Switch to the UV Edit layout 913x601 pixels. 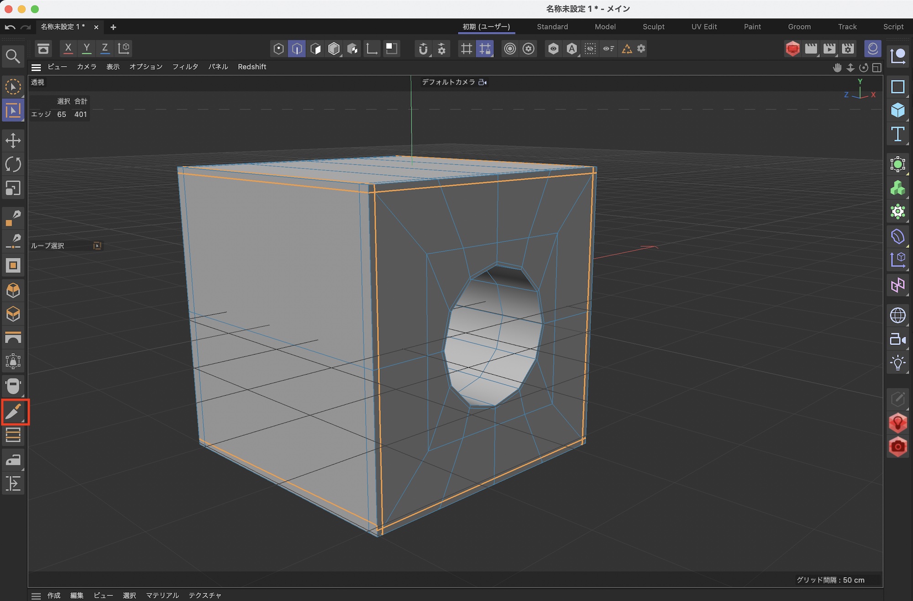pyautogui.click(x=704, y=26)
